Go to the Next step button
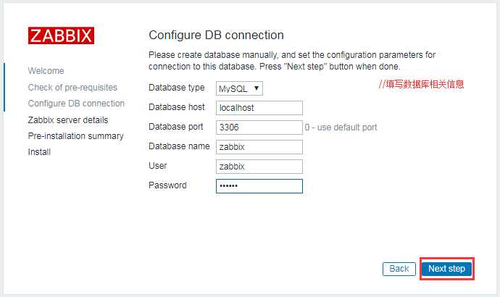The image size is (500, 297). (446, 269)
